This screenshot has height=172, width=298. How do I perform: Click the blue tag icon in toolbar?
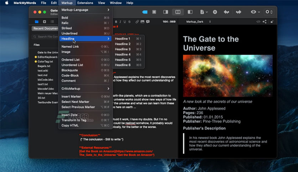tap(145, 12)
